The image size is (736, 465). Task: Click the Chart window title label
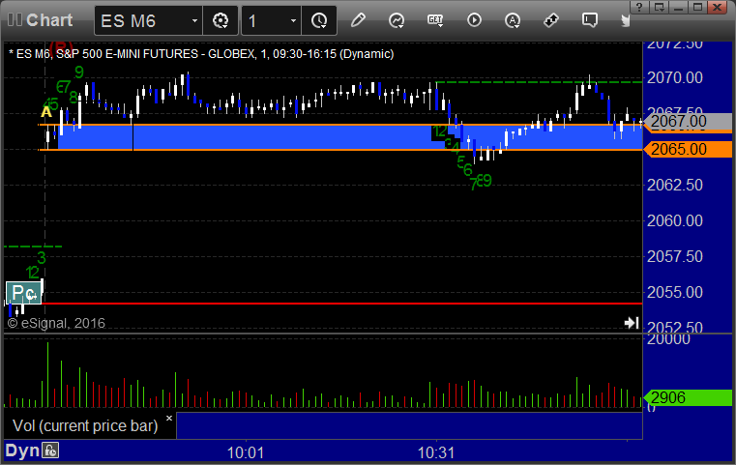tap(49, 20)
